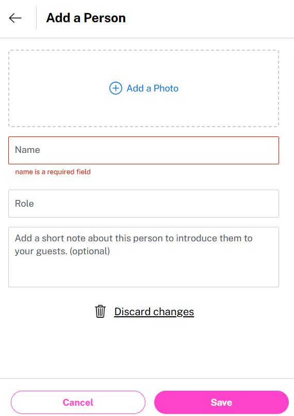
Task: Click the trash can icon
Action: (x=101, y=312)
